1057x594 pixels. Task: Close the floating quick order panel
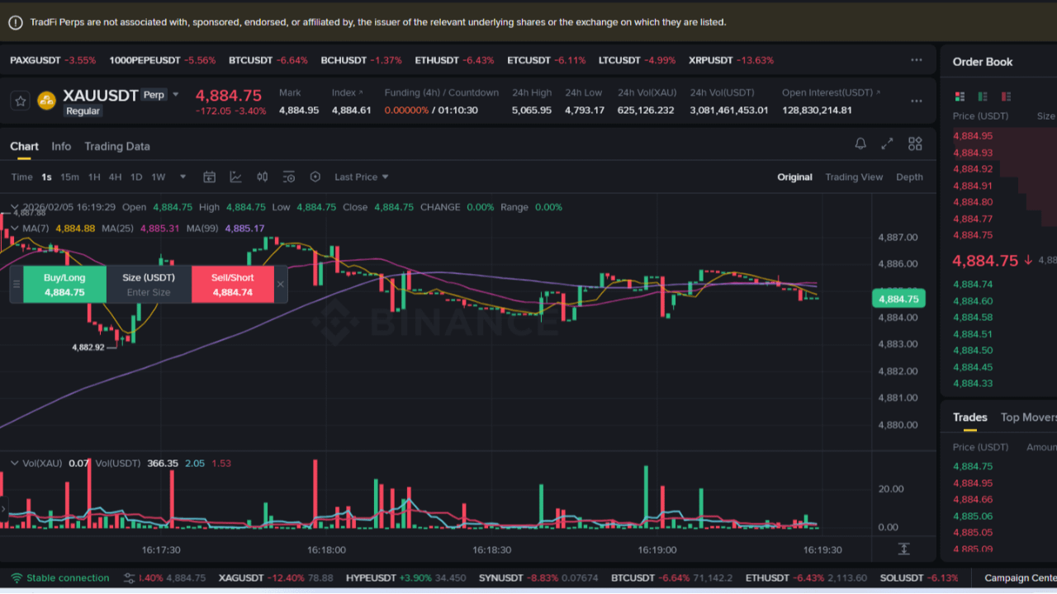(x=280, y=284)
